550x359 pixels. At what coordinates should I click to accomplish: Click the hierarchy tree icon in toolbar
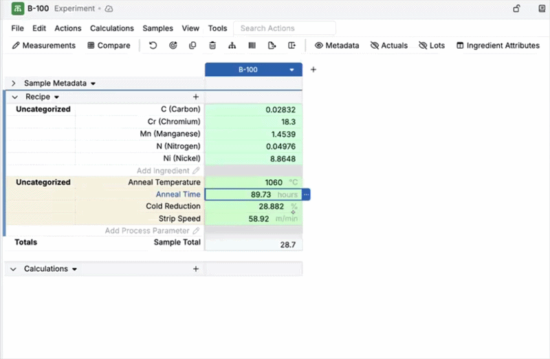[x=232, y=45]
